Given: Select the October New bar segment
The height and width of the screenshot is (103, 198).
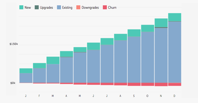Looking at the screenshot, I should coord(148,28).
